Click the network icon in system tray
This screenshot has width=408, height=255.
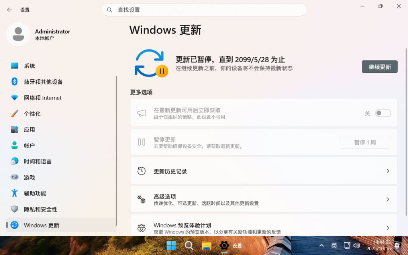tap(346, 245)
